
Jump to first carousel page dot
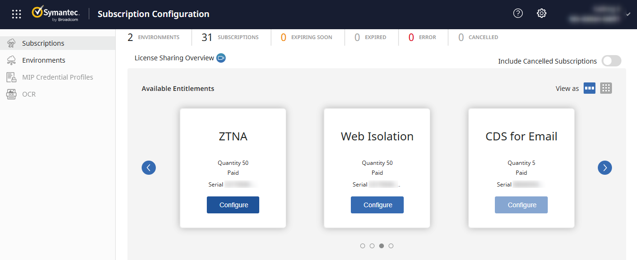[x=363, y=246]
